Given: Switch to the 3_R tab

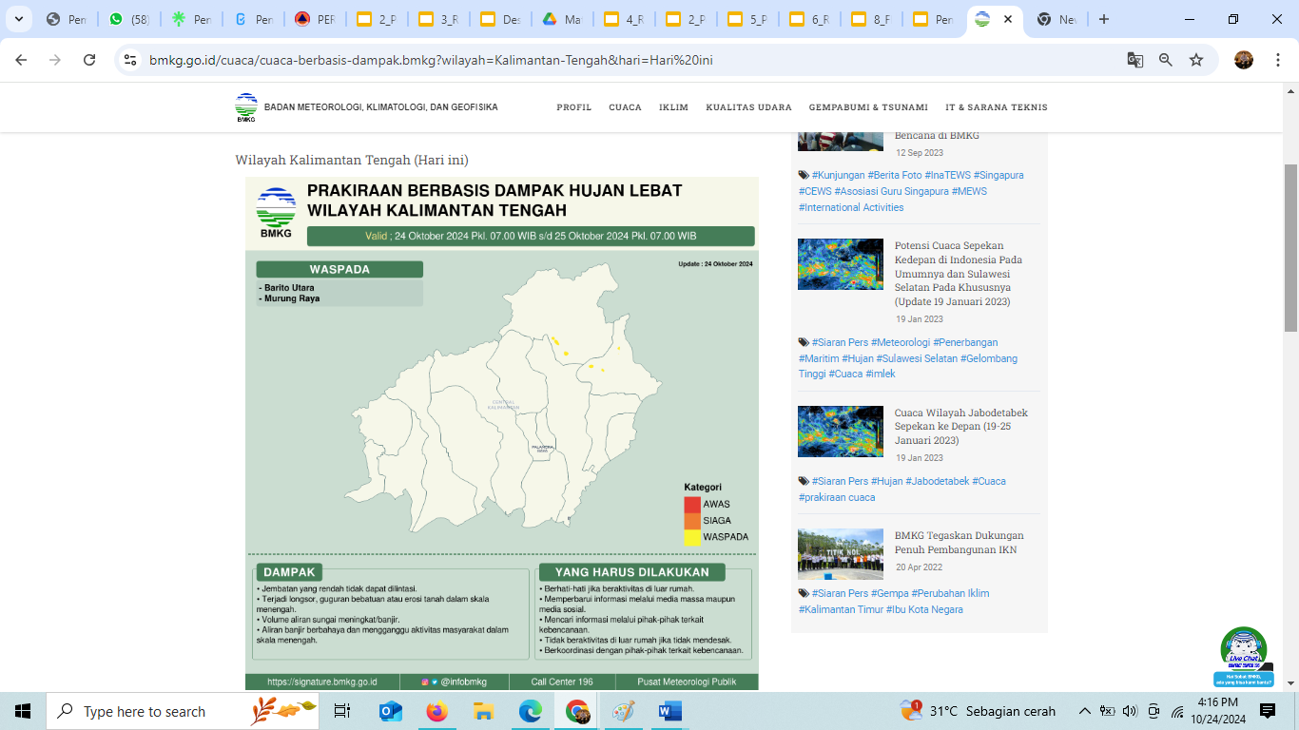Looking at the screenshot, I should click(438, 19).
